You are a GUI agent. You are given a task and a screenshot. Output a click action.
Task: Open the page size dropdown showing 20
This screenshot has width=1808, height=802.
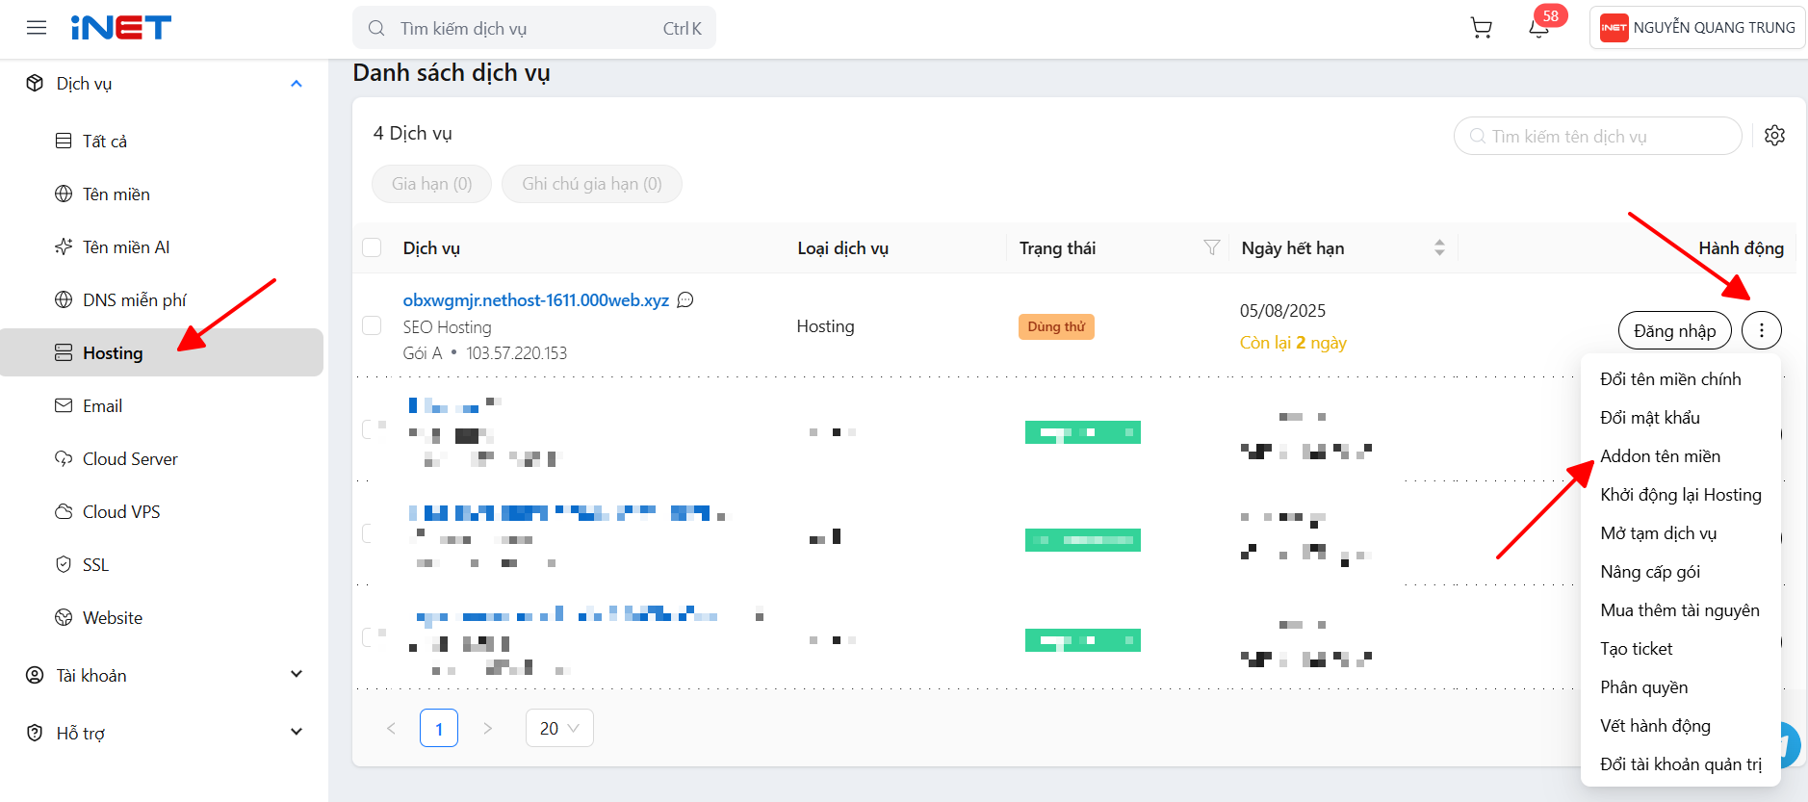pyautogui.click(x=559, y=728)
